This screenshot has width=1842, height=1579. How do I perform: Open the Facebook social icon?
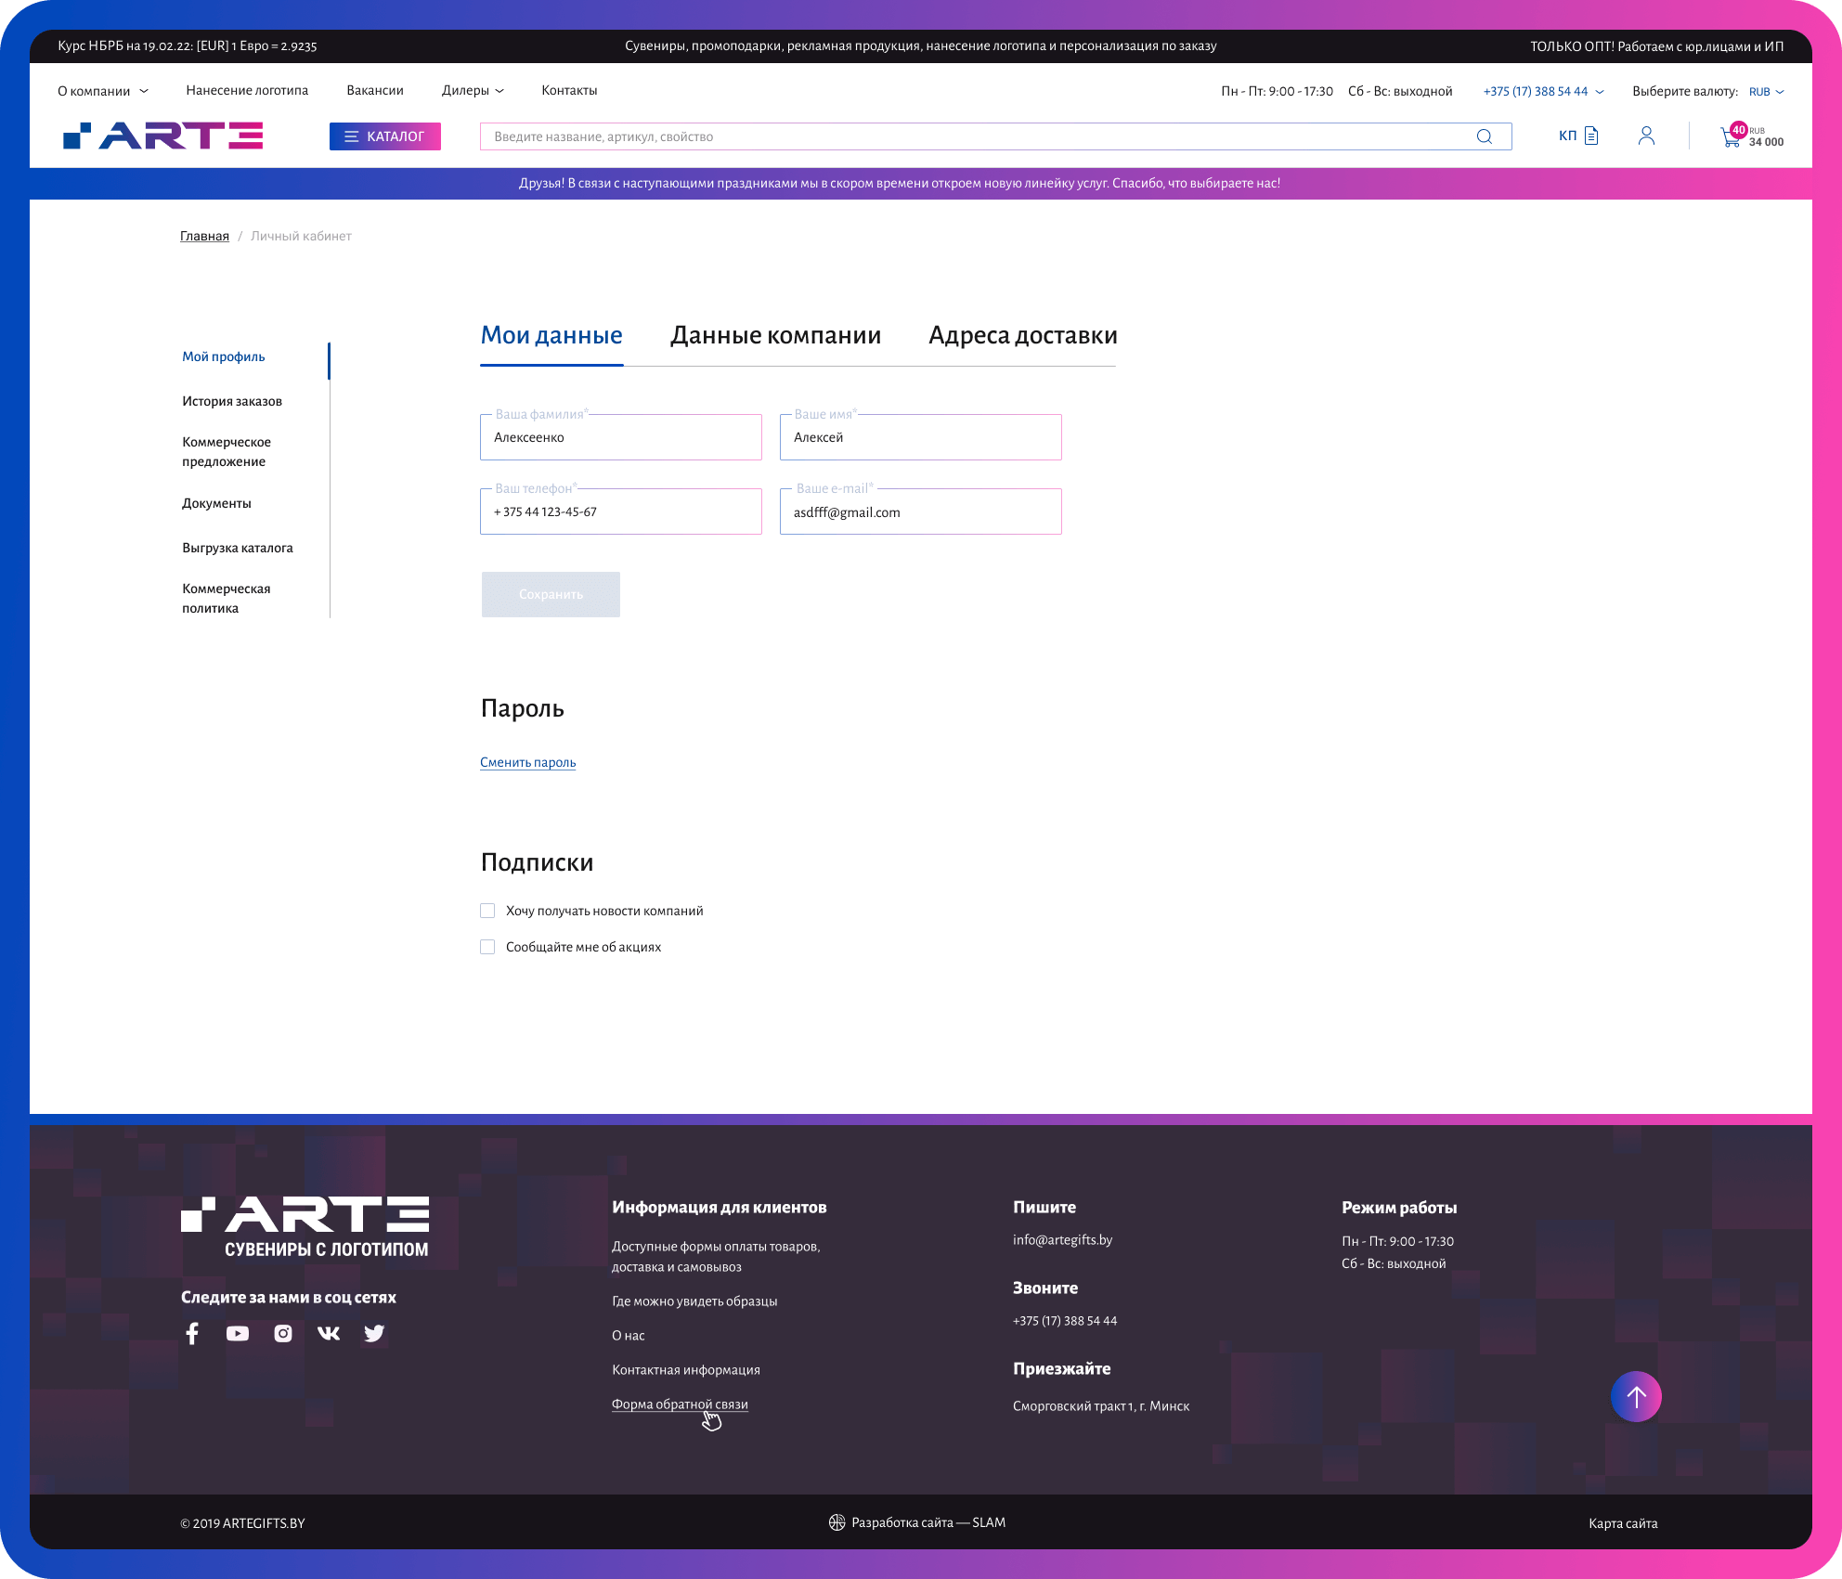(x=192, y=1334)
